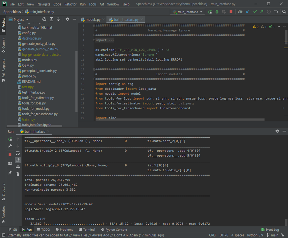
Task: Click Project panel vertical scrollbar
Action: point(76,82)
